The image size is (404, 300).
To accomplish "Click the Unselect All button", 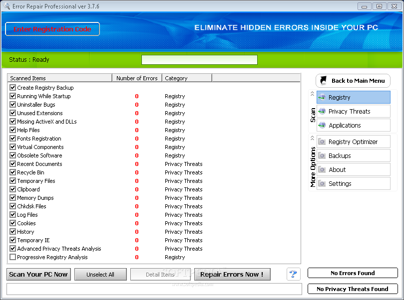I will tap(100, 274).
